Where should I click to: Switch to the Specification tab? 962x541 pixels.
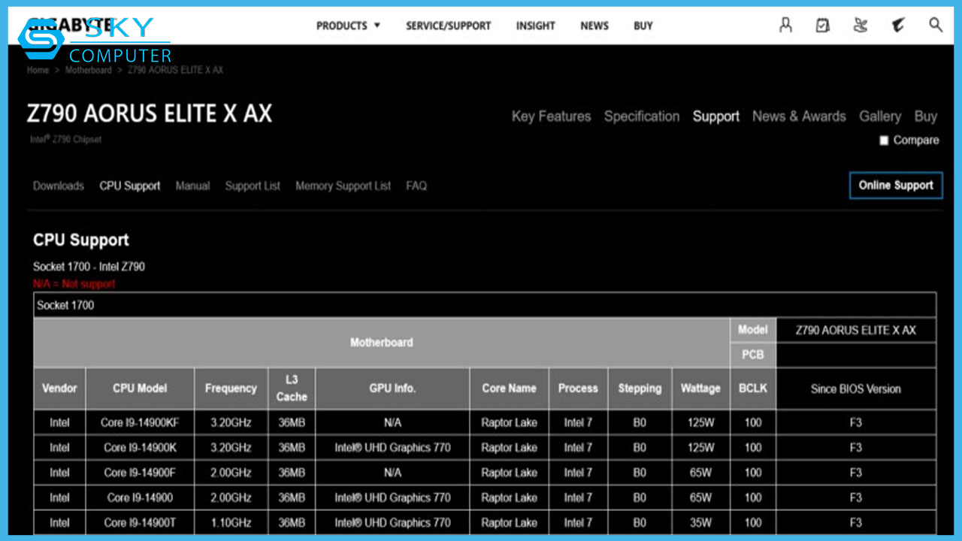[642, 116]
